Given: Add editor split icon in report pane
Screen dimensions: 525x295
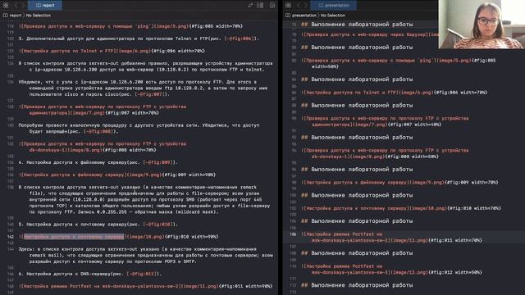Looking at the screenshot, I should pos(272,5).
